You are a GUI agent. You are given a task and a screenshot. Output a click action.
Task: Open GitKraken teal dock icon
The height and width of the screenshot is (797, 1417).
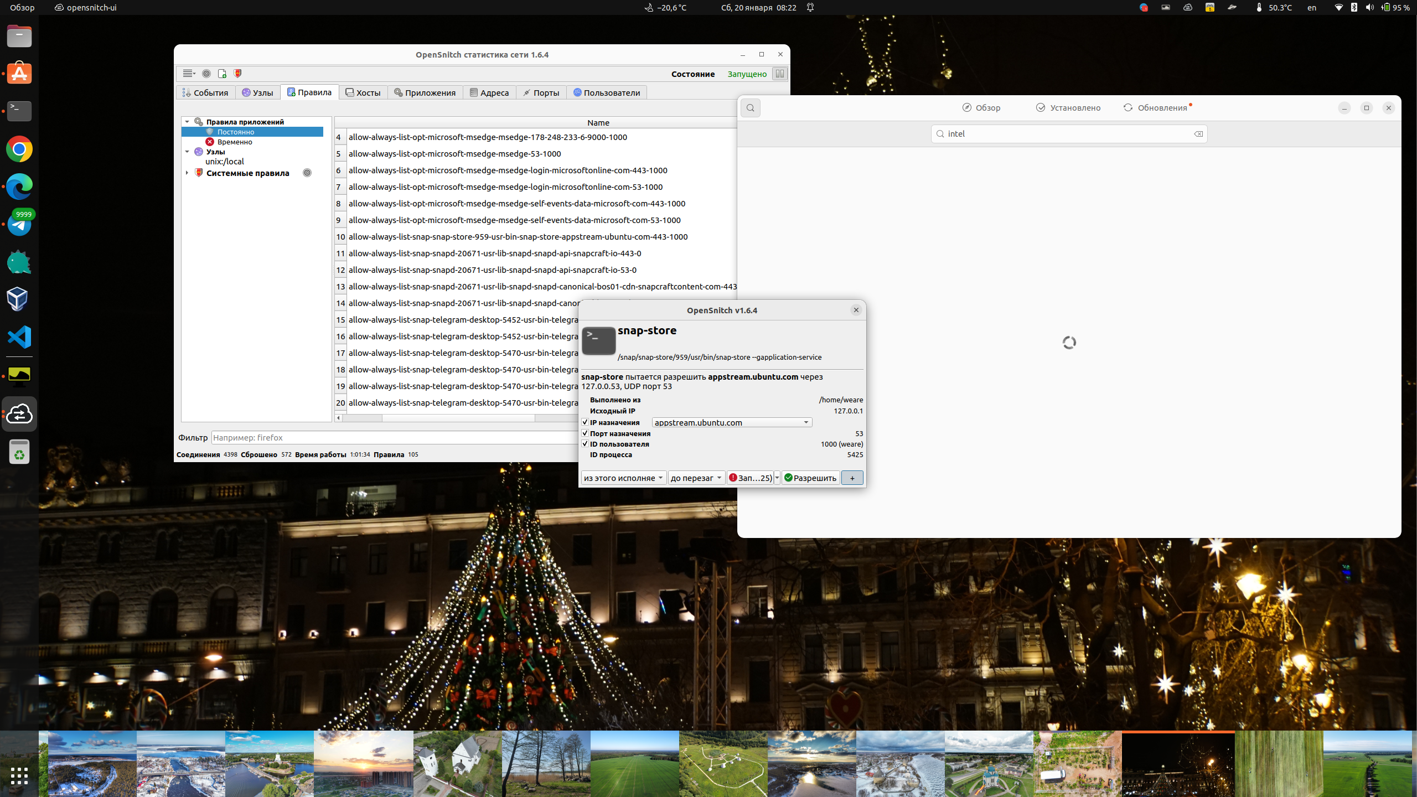[x=19, y=262]
